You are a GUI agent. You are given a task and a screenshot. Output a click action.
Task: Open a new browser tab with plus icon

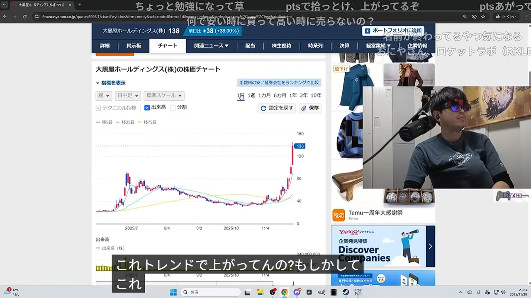click(x=80, y=5)
